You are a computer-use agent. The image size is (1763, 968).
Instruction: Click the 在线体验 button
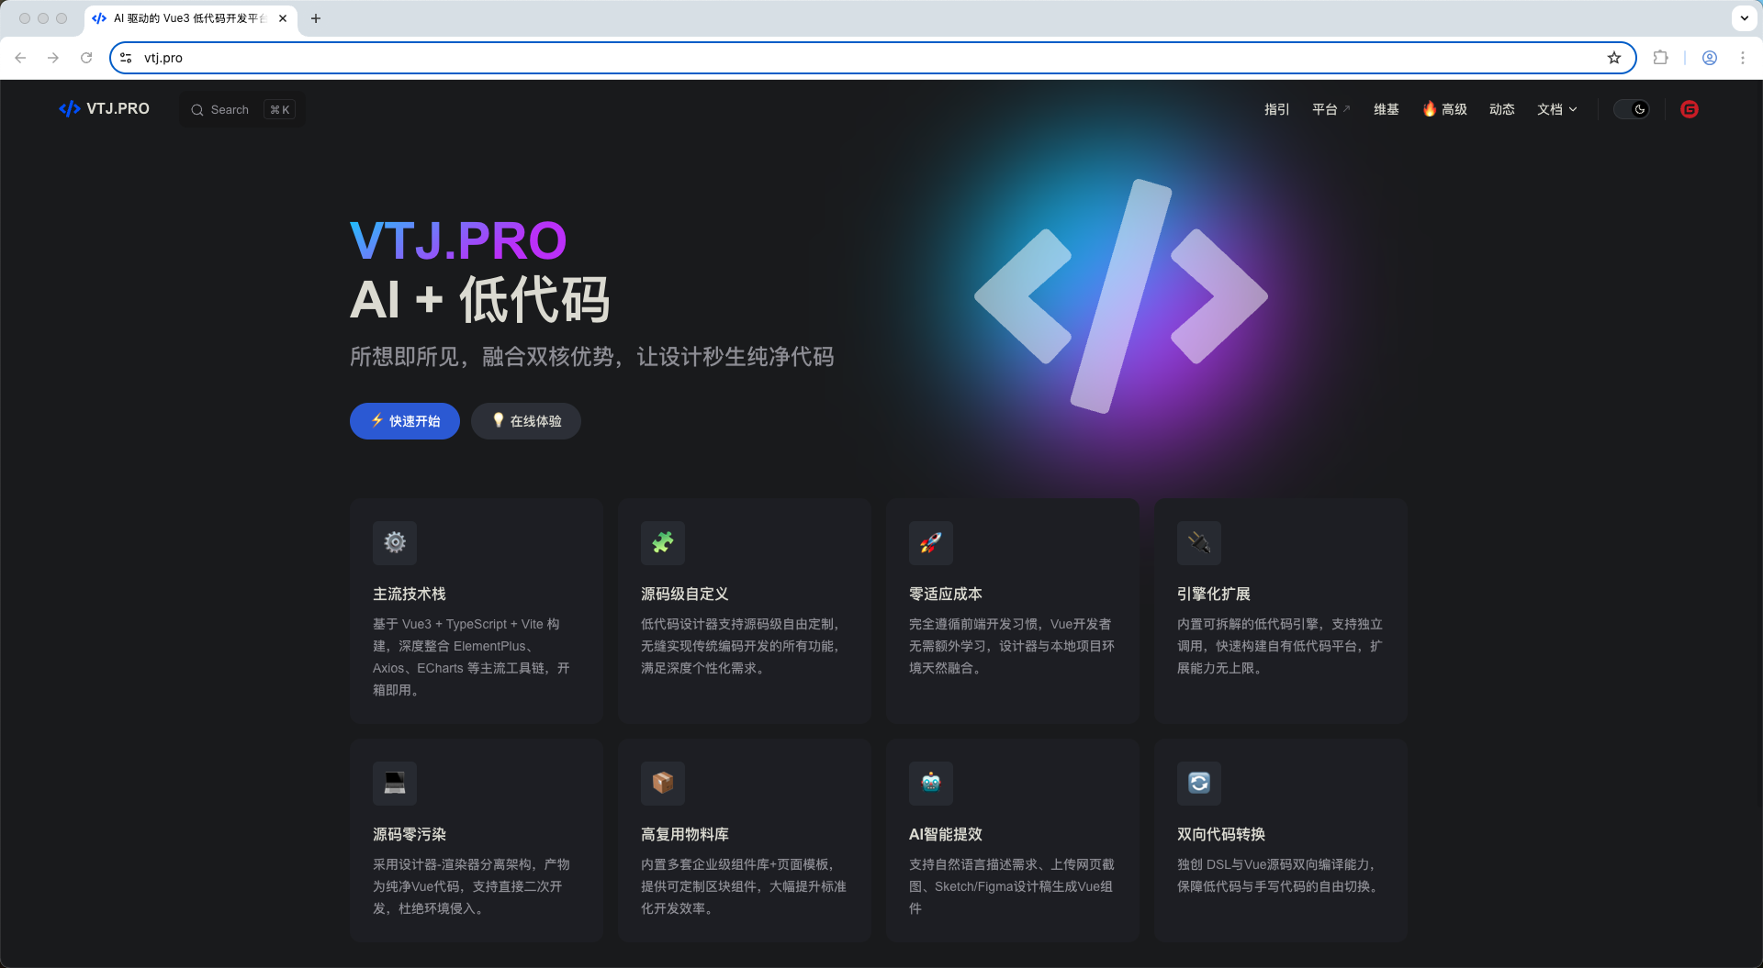pyautogui.click(x=525, y=420)
